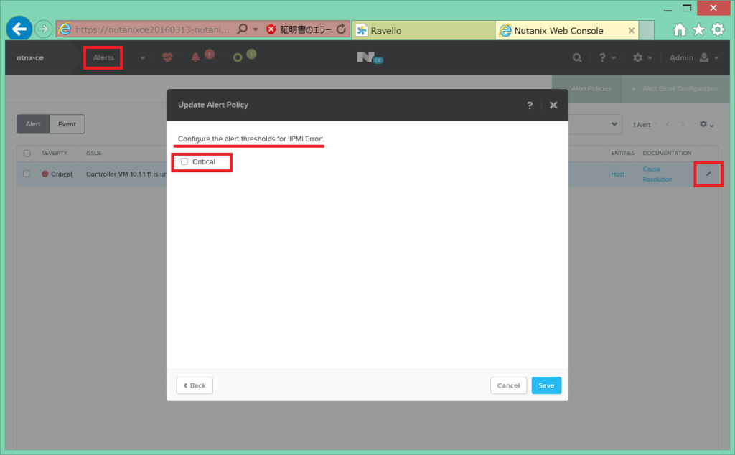Click the DOCUMENTATION column header
Screen dimensions: 735x455
coord(667,154)
